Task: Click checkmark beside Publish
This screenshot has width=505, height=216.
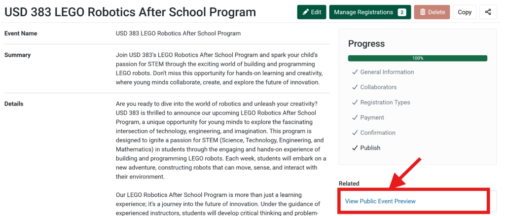Action: (x=355, y=148)
